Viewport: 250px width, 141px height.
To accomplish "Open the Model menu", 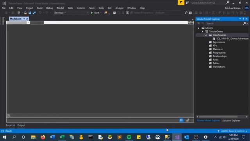I will 60,8.
